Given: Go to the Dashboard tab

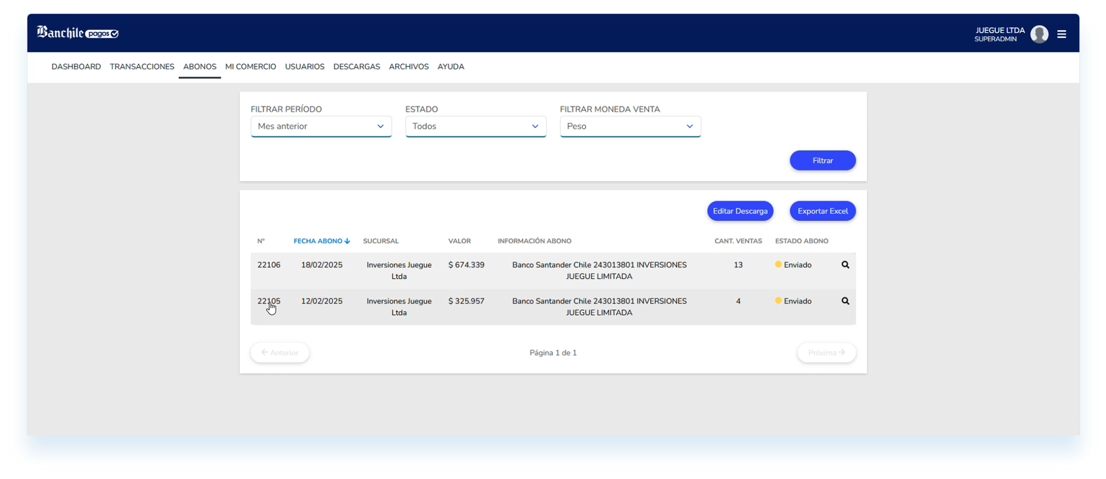Looking at the screenshot, I should click(76, 66).
